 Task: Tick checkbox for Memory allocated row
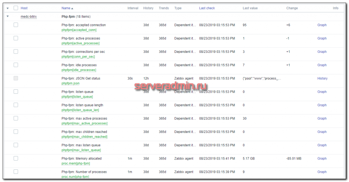pos(16,158)
